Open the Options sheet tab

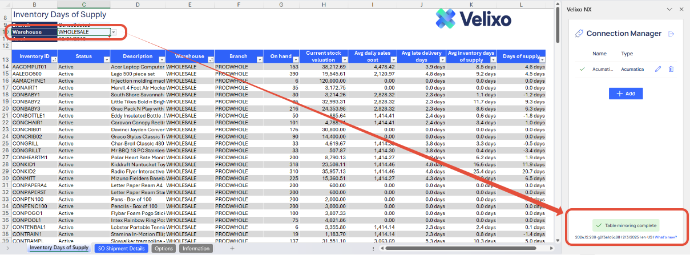click(164, 248)
